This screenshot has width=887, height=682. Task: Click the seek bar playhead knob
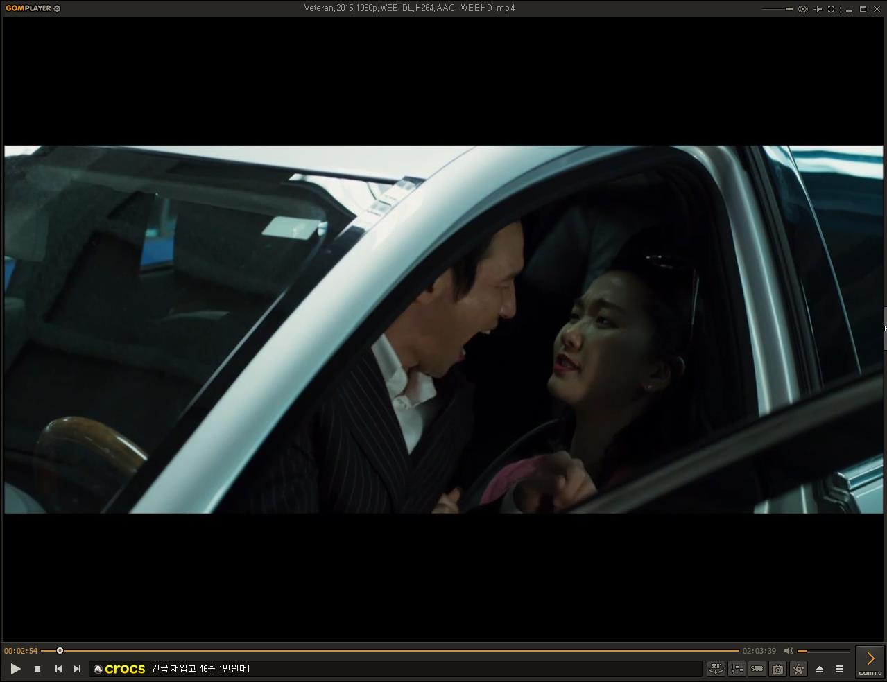click(x=60, y=651)
